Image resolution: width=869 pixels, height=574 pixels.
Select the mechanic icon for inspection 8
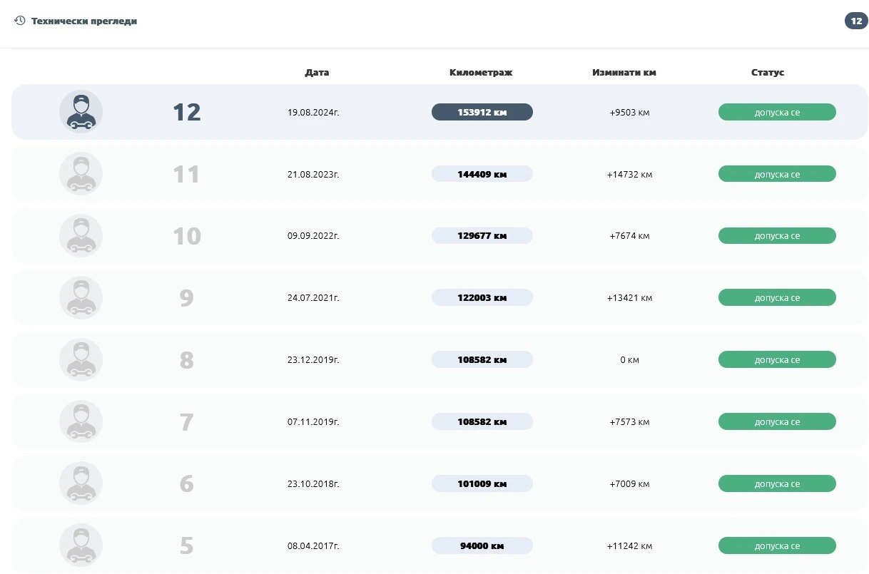(x=81, y=360)
